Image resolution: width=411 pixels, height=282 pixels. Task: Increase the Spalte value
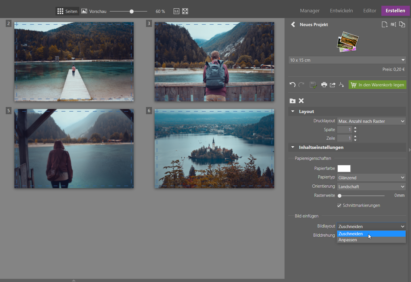356,128
